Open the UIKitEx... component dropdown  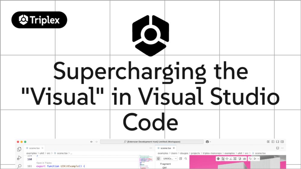pyautogui.click(x=169, y=158)
